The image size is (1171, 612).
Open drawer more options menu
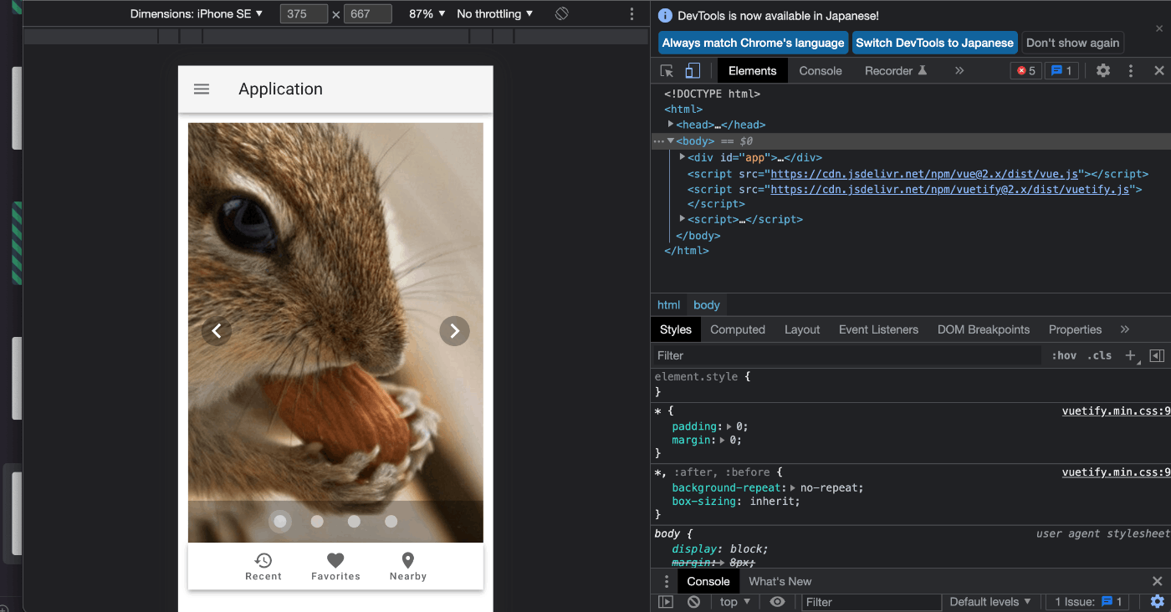[667, 582]
